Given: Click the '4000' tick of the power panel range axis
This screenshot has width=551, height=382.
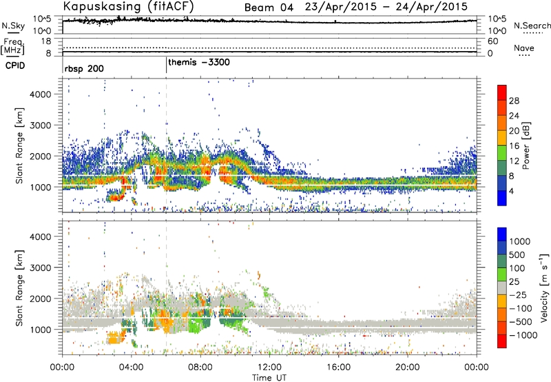Looking at the screenshot, I should coord(40,94).
